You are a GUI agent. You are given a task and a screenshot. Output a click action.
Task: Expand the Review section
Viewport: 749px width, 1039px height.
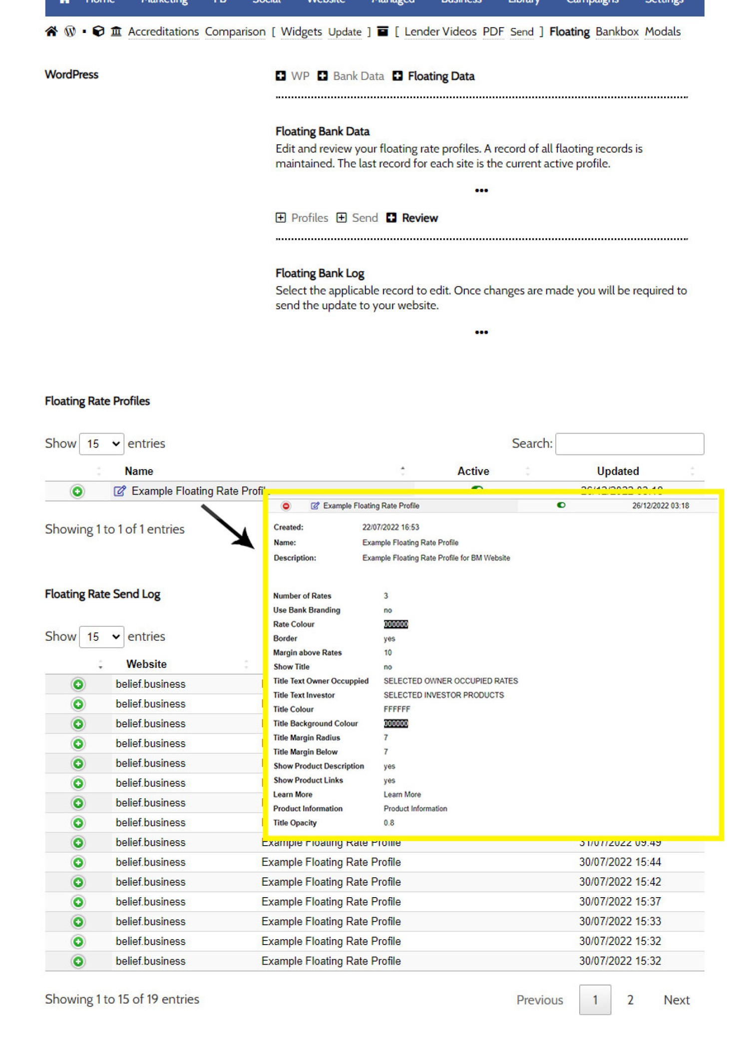click(412, 218)
